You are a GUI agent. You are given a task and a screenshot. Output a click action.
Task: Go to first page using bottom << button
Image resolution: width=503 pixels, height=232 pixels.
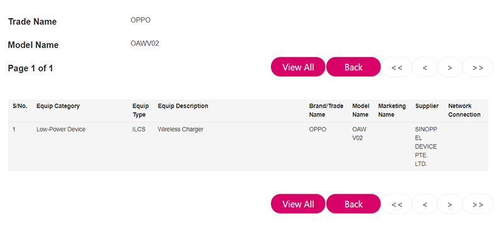pos(397,204)
